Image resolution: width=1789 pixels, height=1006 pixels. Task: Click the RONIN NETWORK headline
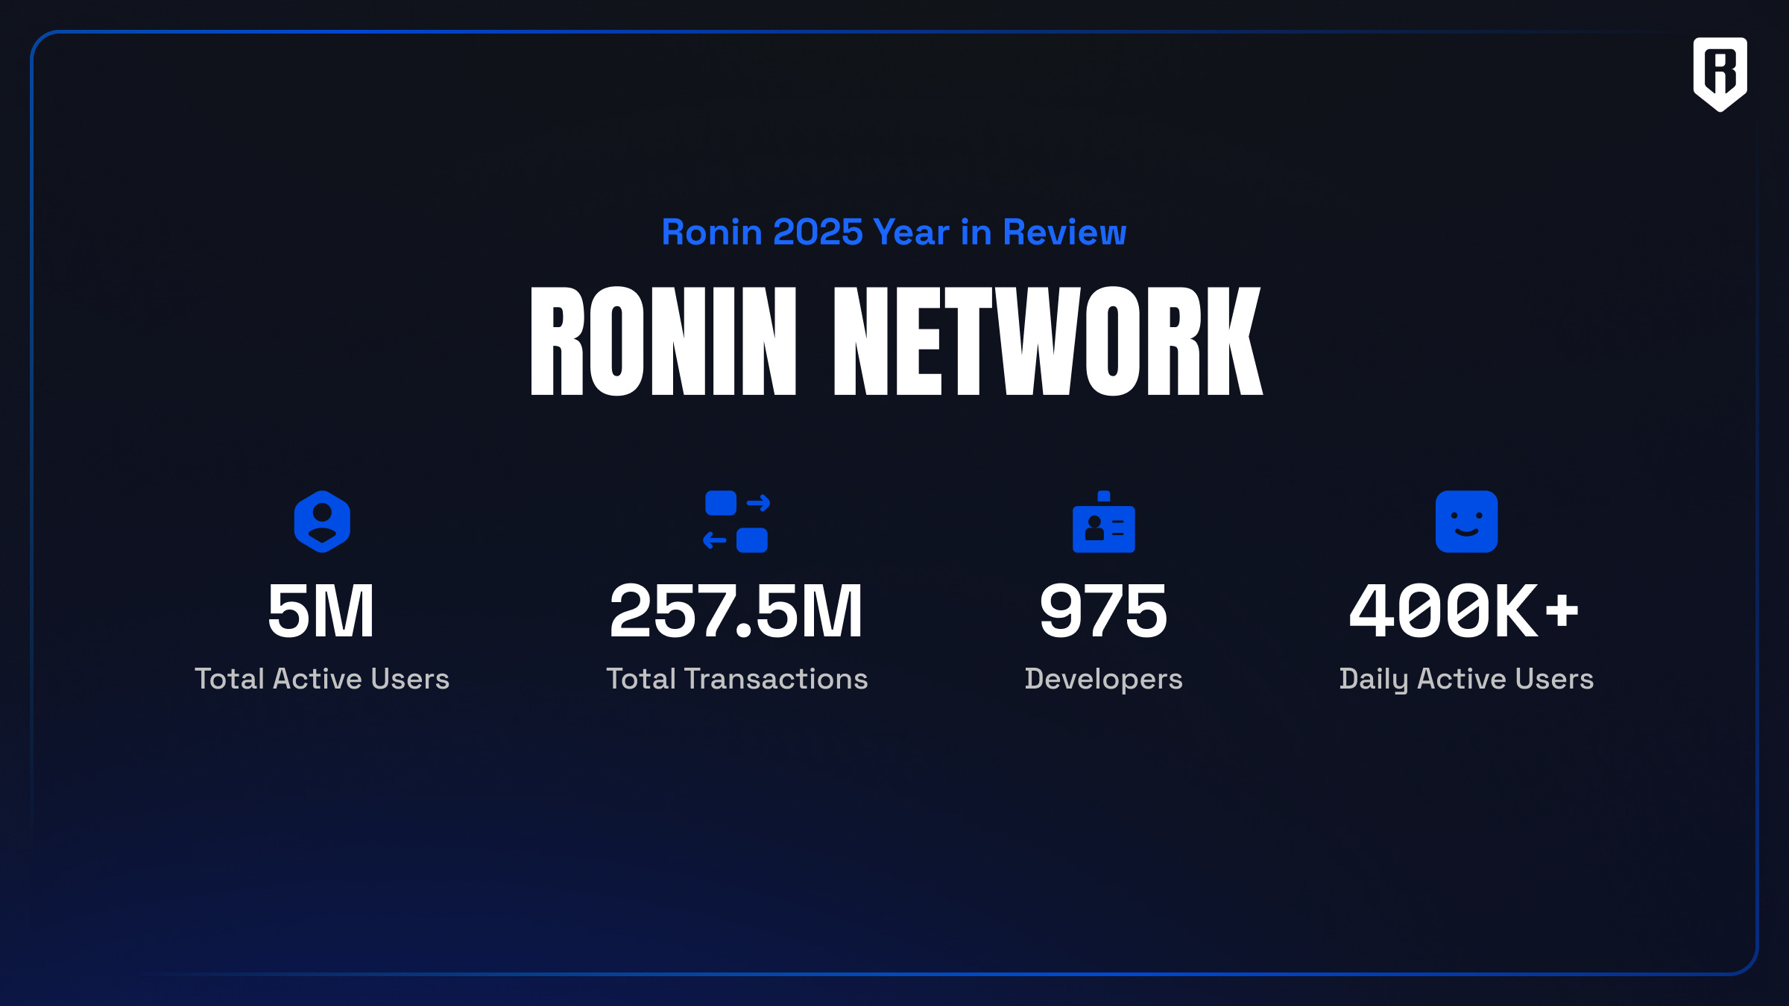[895, 341]
